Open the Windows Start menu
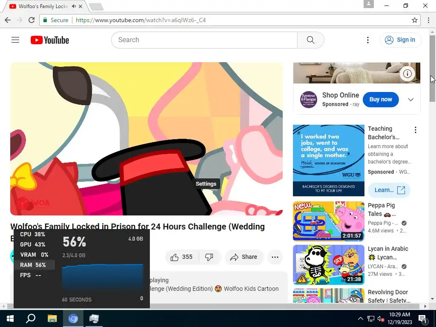436x327 pixels. [x=10, y=318]
